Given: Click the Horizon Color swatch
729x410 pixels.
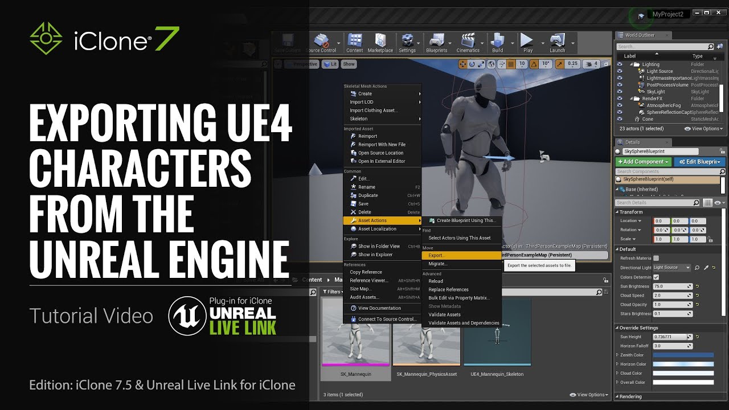Looking at the screenshot, I should point(683,364).
